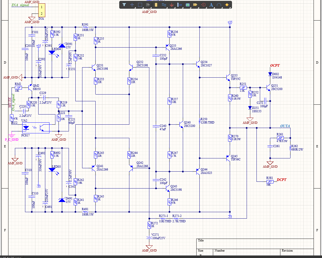This screenshot has height=258, width=322.
Task: Select zener diode D491 15V
Action: pos(62,200)
